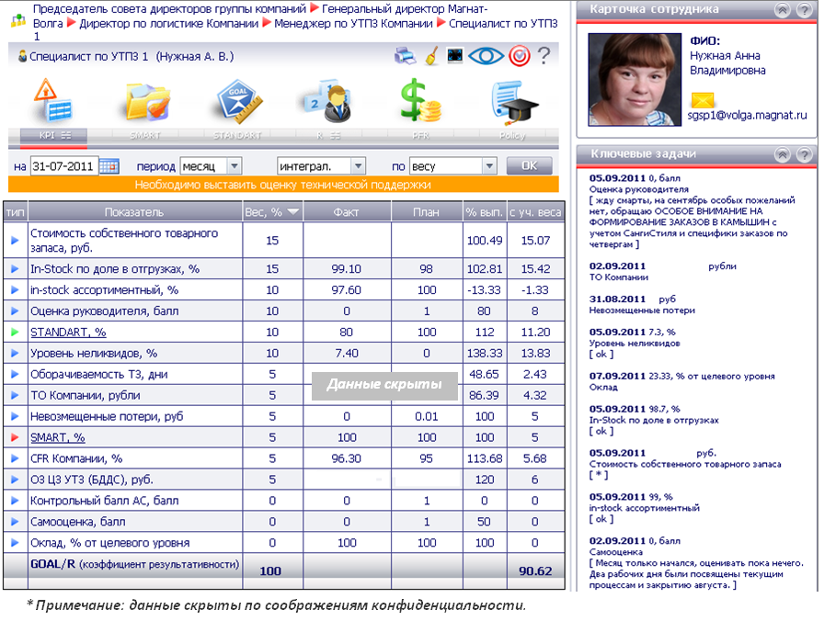Click the user icon beside Специалист по УТПЗ 1
The image size is (824, 621).
pos(23,56)
